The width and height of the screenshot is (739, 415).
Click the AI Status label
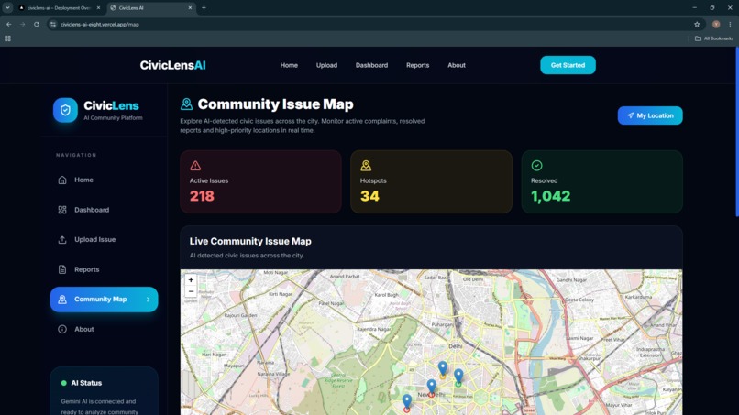coord(86,383)
